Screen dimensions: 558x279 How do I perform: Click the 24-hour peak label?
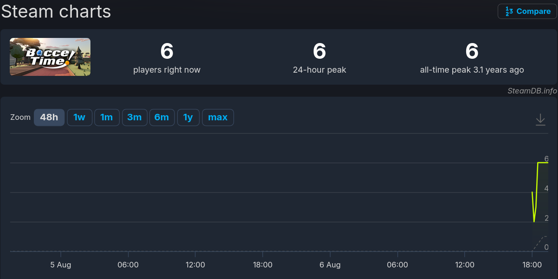[320, 70]
